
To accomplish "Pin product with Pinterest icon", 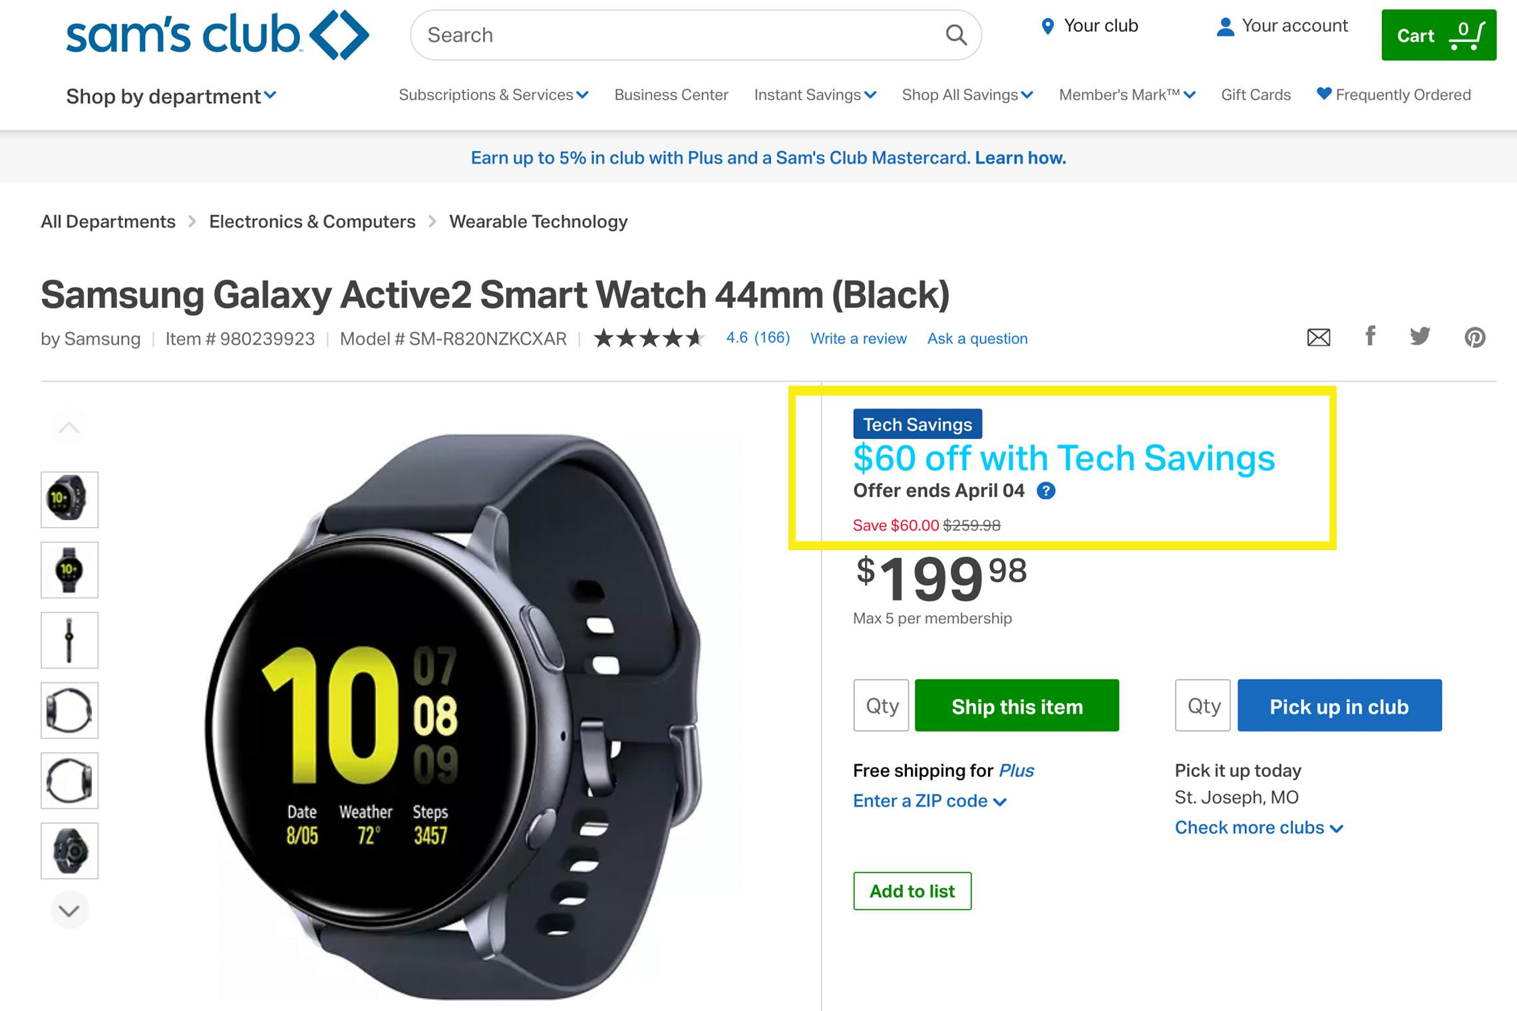I will click(x=1474, y=338).
